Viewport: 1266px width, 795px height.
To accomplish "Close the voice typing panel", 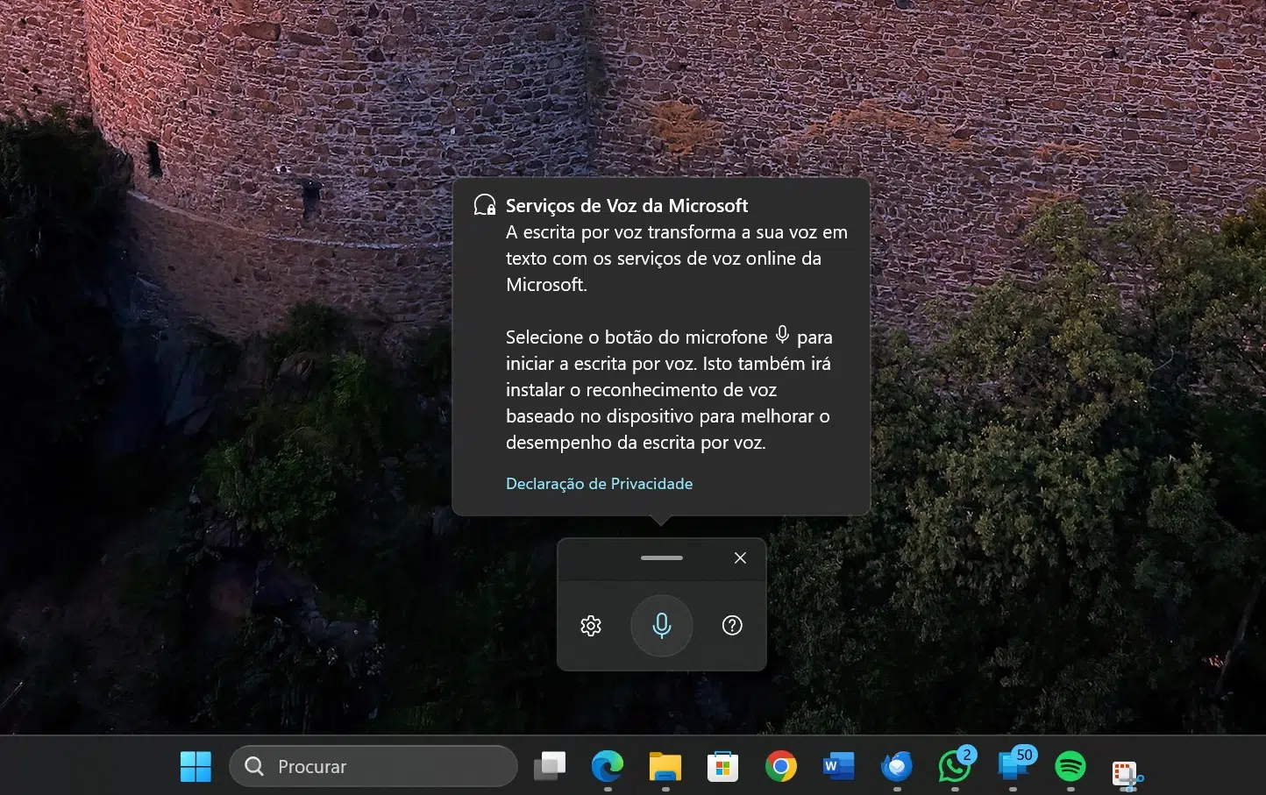I will (740, 558).
